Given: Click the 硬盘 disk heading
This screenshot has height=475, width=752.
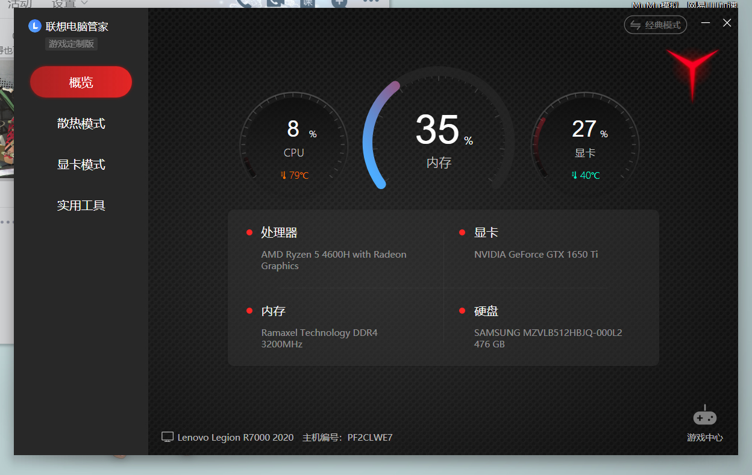Looking at the screenshot, I should click(x=486, y=311).
